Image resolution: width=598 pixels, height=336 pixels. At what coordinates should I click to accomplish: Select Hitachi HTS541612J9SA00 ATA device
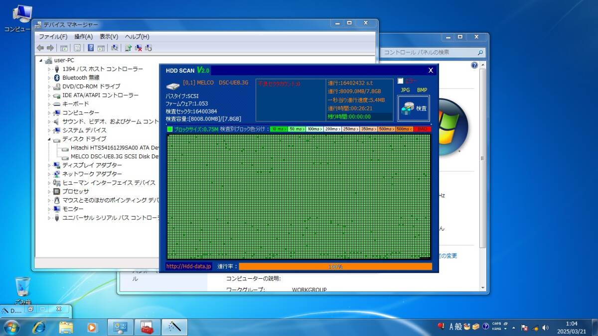pyautogui.click(x=110, y=148)
